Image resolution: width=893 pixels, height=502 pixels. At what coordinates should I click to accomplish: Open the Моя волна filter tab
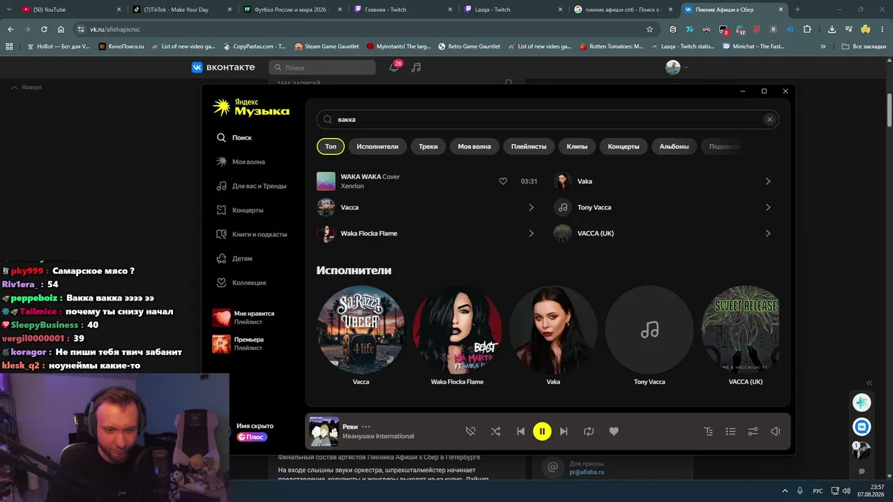[474, 146]
